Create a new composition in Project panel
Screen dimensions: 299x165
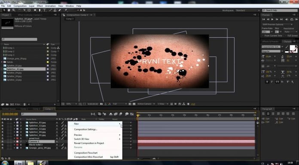tap(12, 104)
